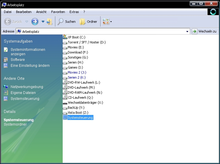The image size is (220, 164).
Task: Open the Suchen search tool
Action: coord(67,22)
